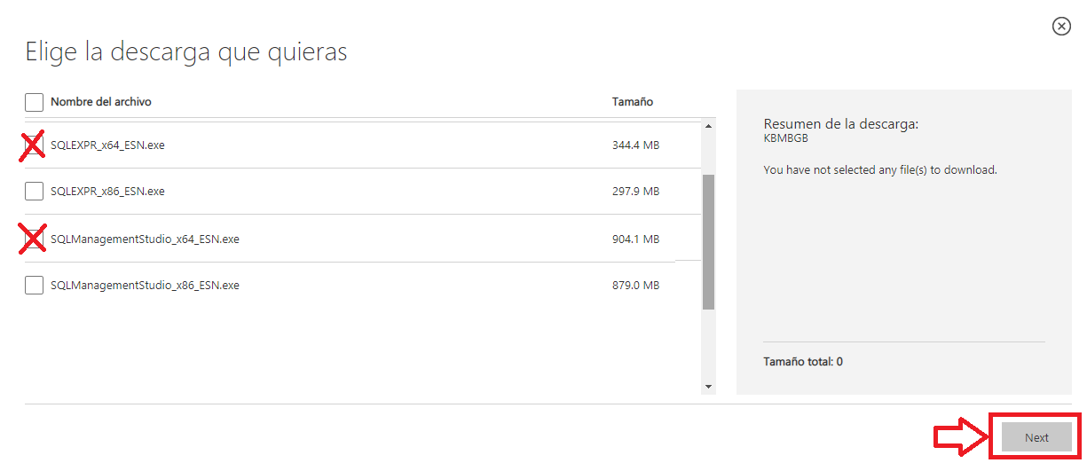Click the Nombre del archivo column header

point(101,102)
